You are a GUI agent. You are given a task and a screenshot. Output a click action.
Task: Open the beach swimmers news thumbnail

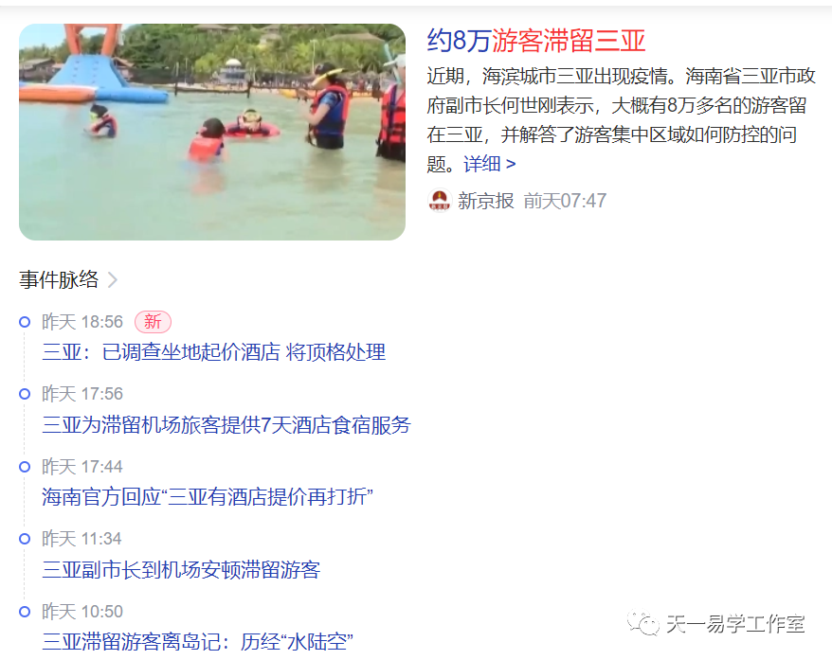(212, 132)
